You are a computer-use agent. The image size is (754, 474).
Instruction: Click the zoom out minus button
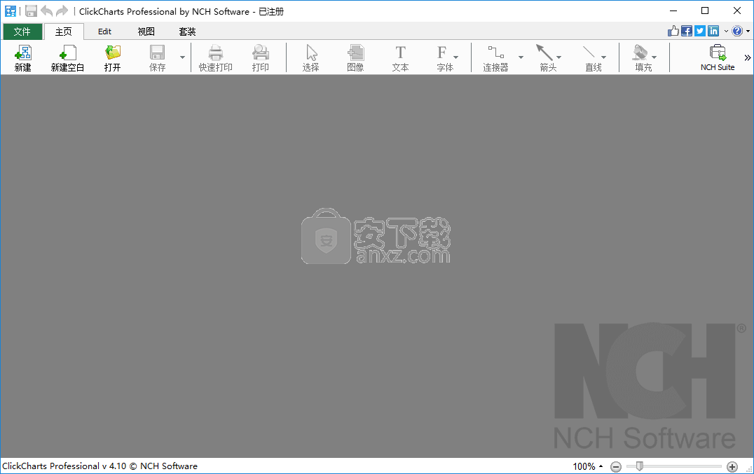point(615,466)
